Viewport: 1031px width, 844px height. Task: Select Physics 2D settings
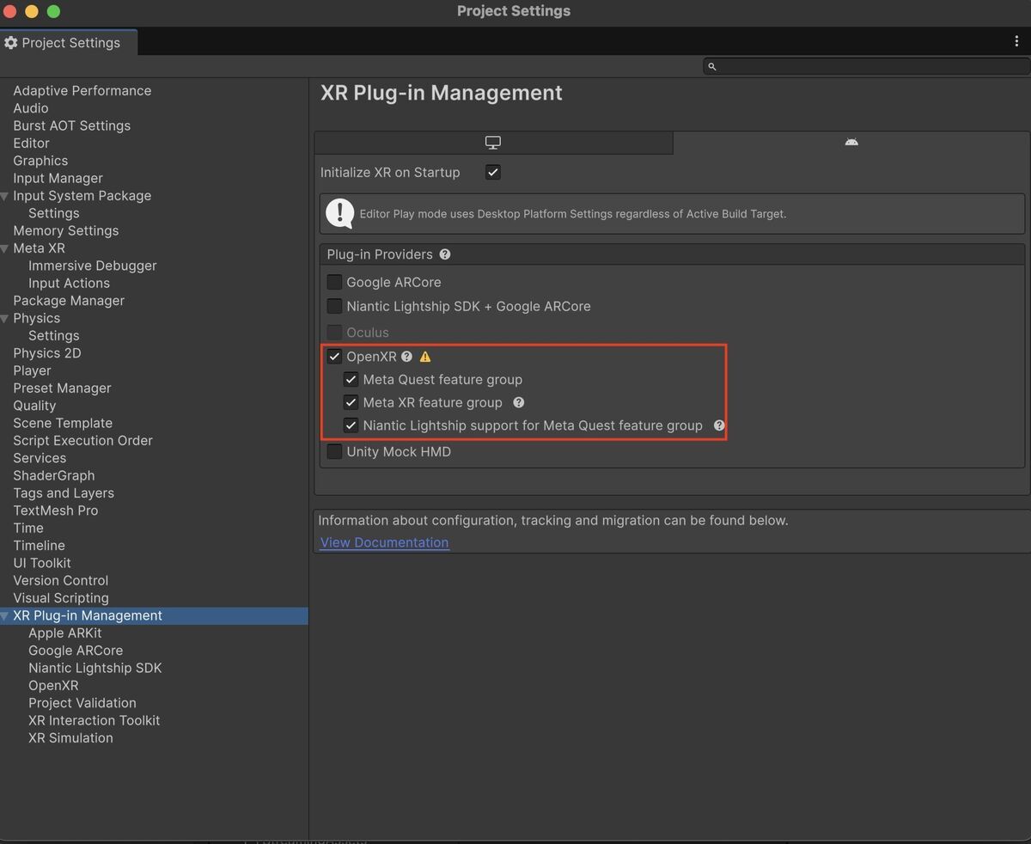point(47,353)
